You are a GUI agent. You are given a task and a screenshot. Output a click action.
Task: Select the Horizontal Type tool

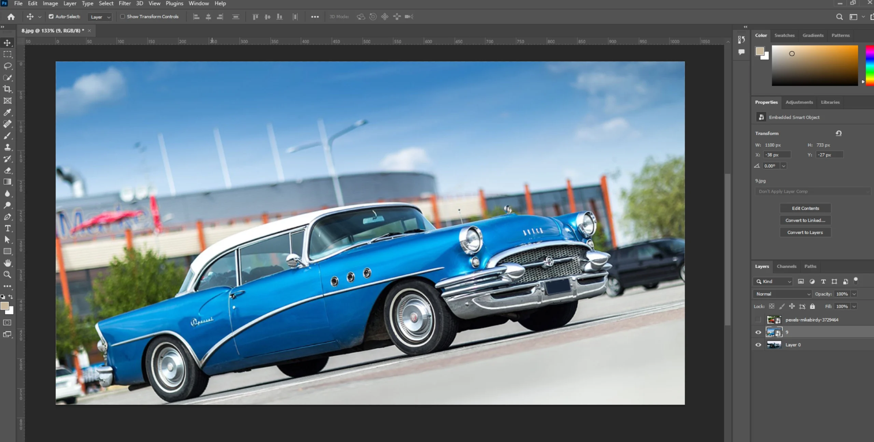pyautogui.click(x=7, y=228)
